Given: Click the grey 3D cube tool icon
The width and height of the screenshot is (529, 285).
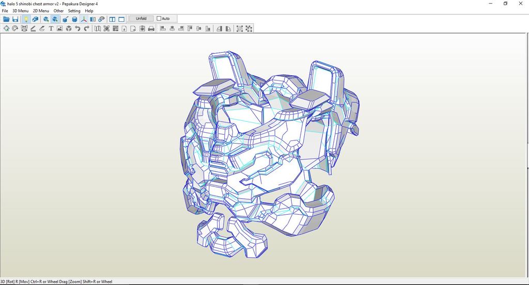Looking at the screenshot, I should (69, 29).
